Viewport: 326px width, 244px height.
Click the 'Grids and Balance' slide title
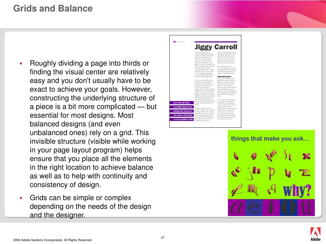click(x=53, y=9)
